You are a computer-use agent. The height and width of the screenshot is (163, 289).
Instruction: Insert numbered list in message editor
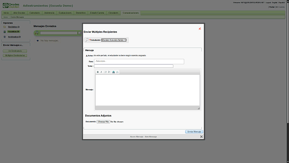106,72
